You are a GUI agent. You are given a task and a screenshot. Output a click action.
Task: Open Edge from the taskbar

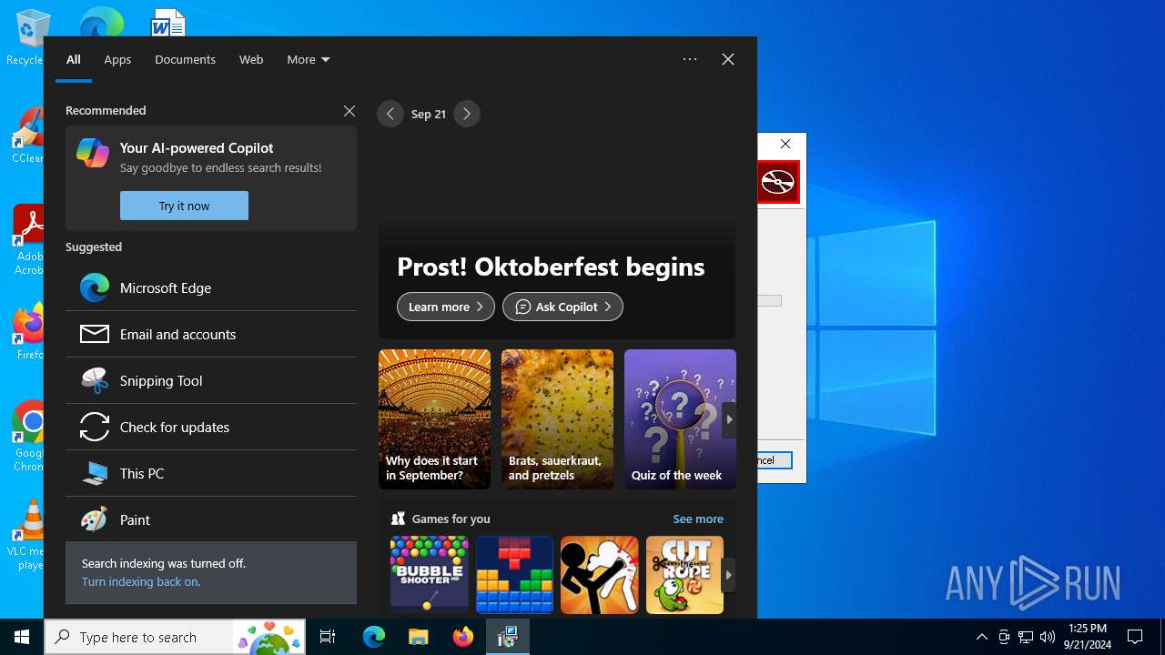coord(374,637)
